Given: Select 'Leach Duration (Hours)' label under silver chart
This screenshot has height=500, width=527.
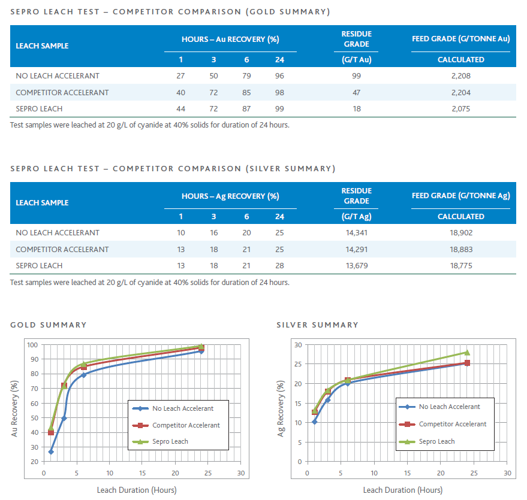Looking at the screenshot, I should [403, 490].
